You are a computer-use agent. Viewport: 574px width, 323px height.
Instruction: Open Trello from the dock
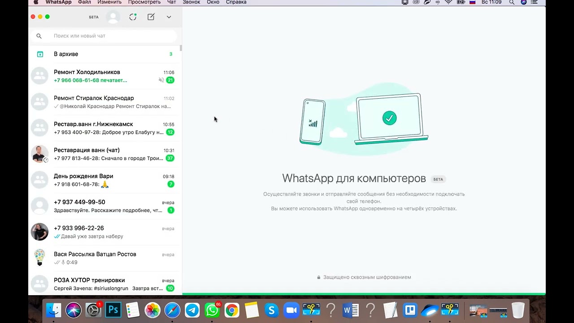pos(410,310)
